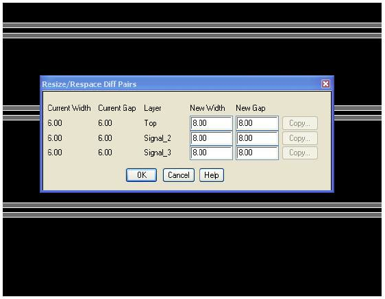Click the OK button
The image size is (385, 299).
pos(141,175)
